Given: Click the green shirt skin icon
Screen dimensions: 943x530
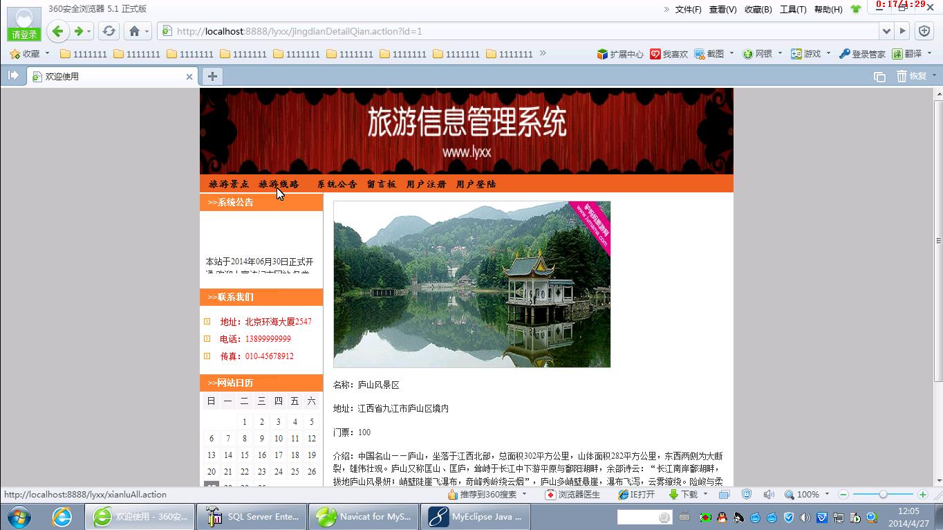Looking at the screenshot, I should coord(856,9).
